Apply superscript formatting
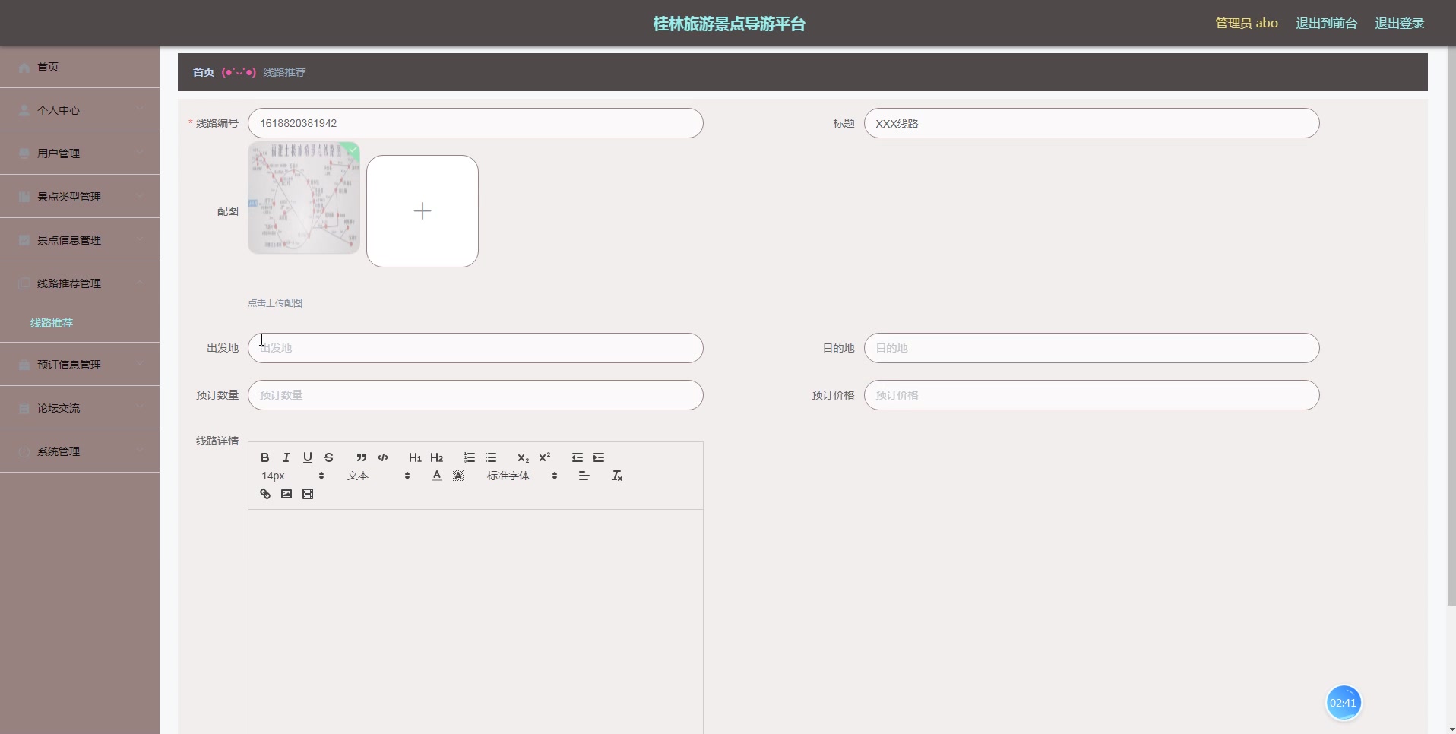This screenshot has width=1456, height=734. (544, 457)
